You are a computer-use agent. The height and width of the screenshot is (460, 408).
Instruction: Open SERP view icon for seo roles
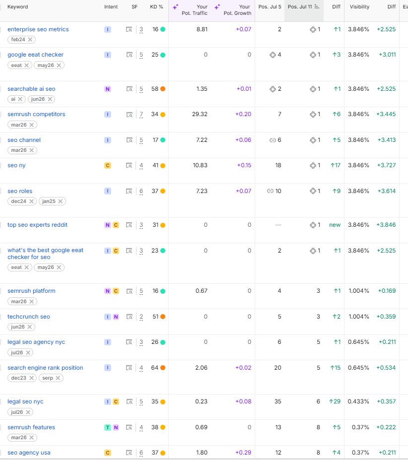pos(129,191)
